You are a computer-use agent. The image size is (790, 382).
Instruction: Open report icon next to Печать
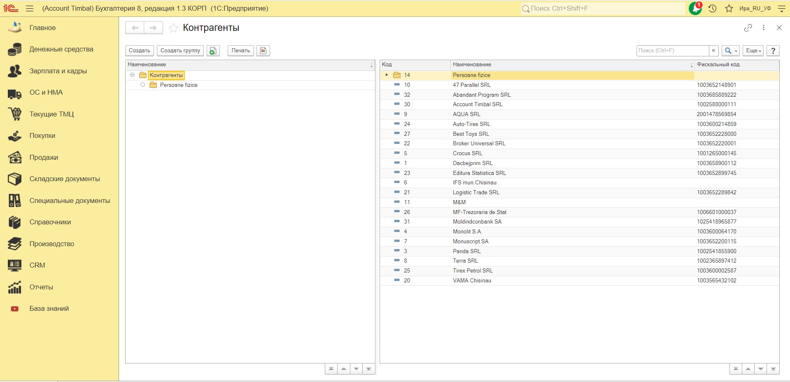click(263, 51)
